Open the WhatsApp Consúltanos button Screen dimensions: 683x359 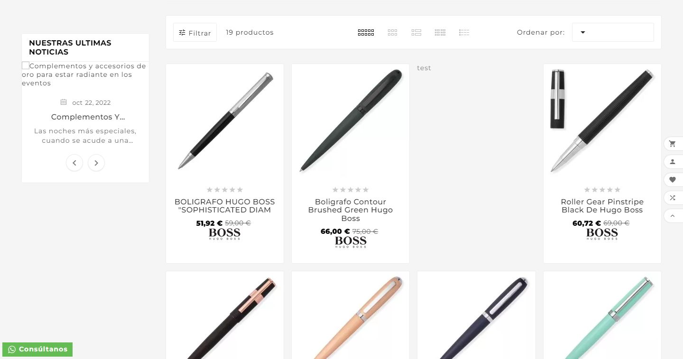(37, 350)
